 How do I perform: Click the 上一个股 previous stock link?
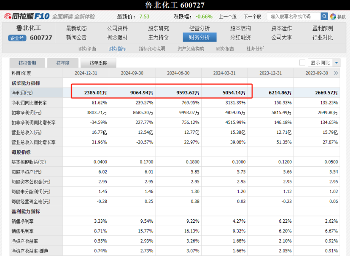pyautogui.click(x=228, y=17)
